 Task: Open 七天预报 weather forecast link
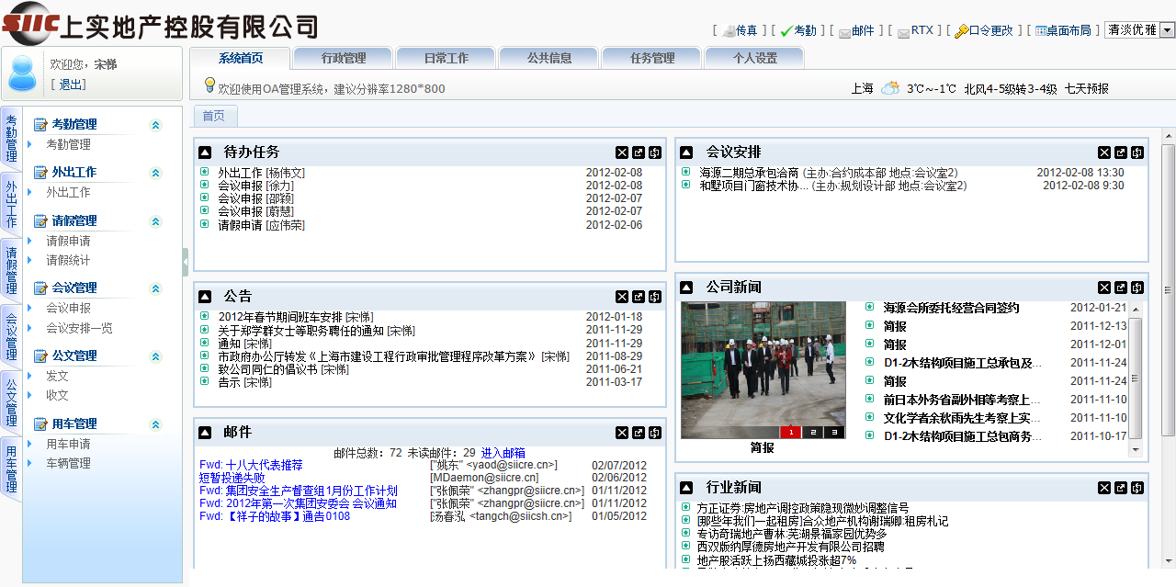1087,89
